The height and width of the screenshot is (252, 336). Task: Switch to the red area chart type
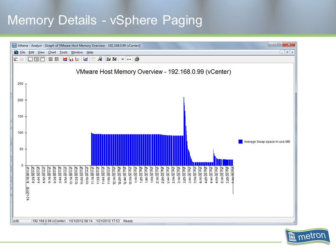tap(65, 59)
